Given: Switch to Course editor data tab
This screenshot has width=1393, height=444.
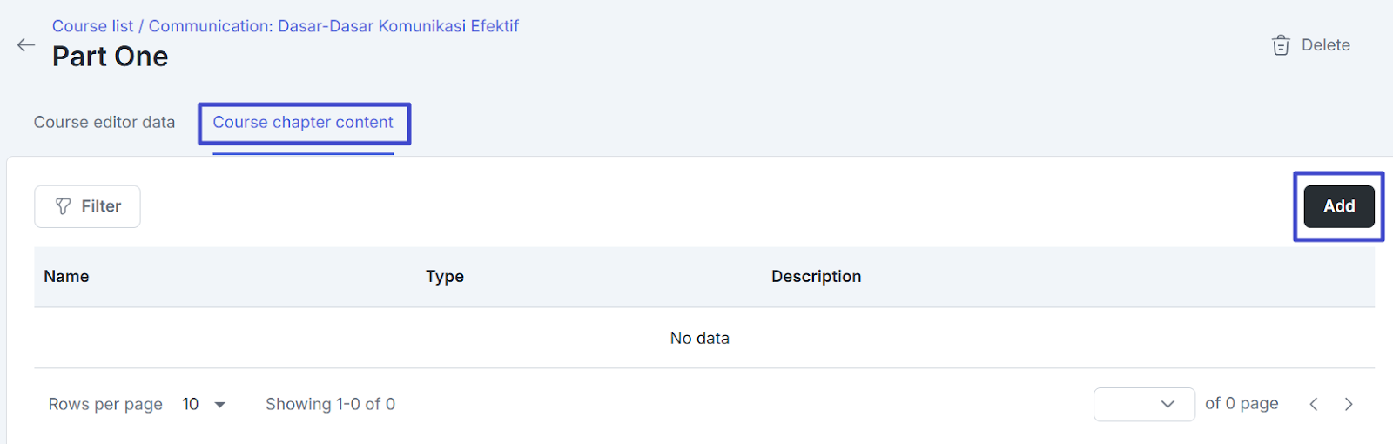Looking at the screenshot, I should pos(104,123).
